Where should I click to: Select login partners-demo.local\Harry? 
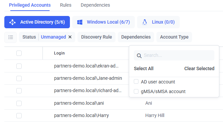click(x=81, y=115)
